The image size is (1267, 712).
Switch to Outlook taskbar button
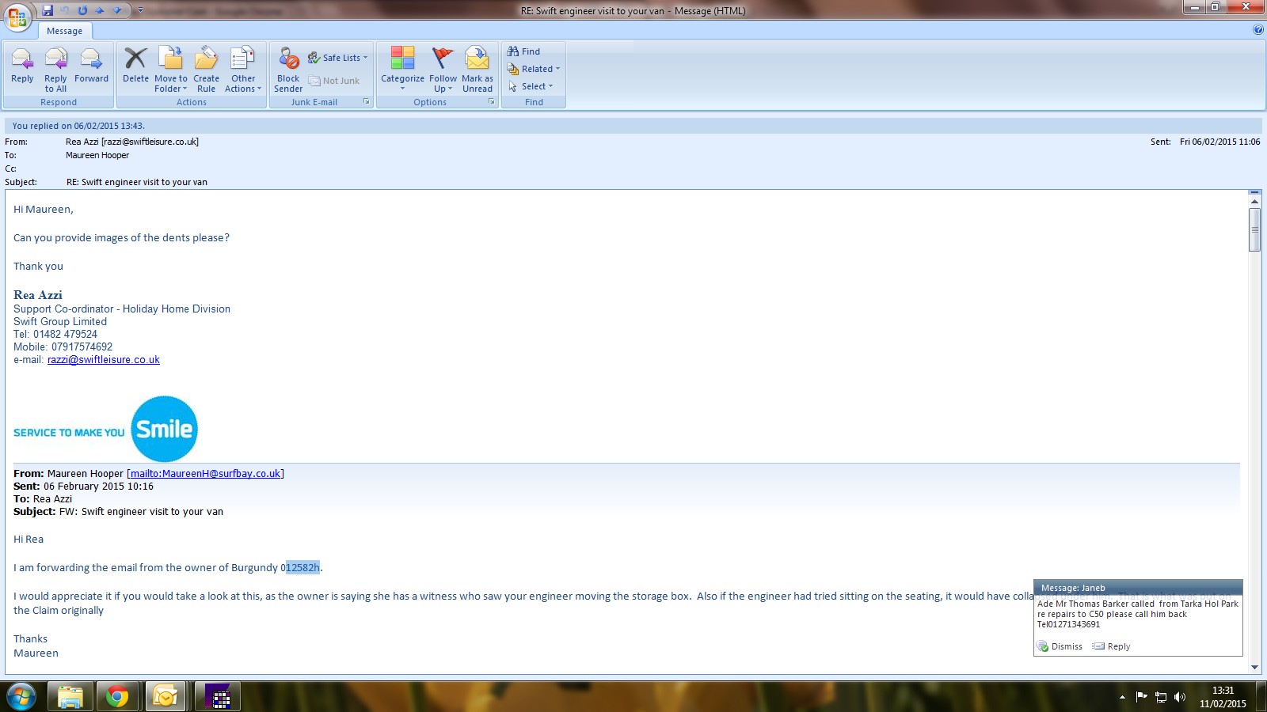(166, 697)
